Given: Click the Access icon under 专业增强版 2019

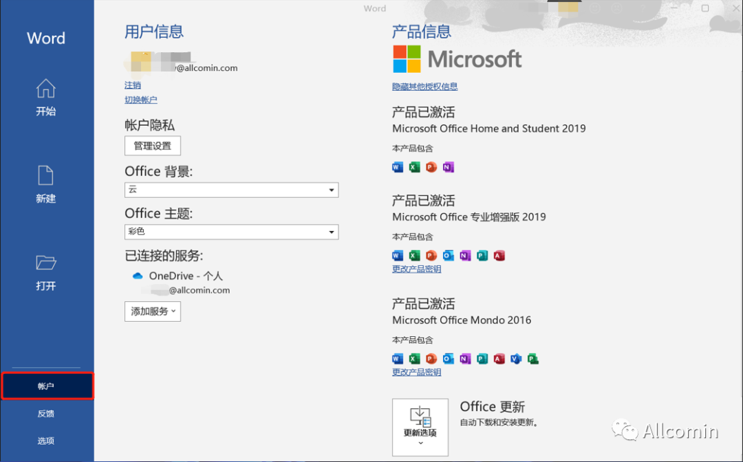Looking at the screenshot, I should pos(499,256).
